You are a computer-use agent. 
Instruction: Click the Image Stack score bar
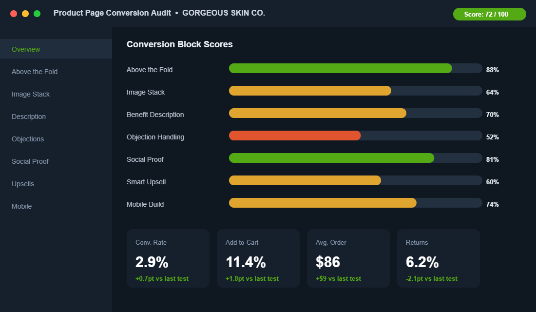pos(310,91)
